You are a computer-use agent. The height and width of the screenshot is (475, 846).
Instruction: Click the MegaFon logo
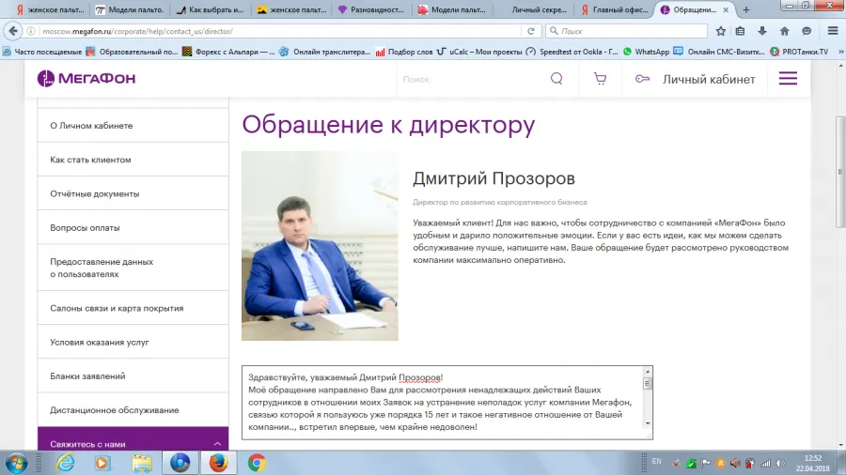pos(86,79)
